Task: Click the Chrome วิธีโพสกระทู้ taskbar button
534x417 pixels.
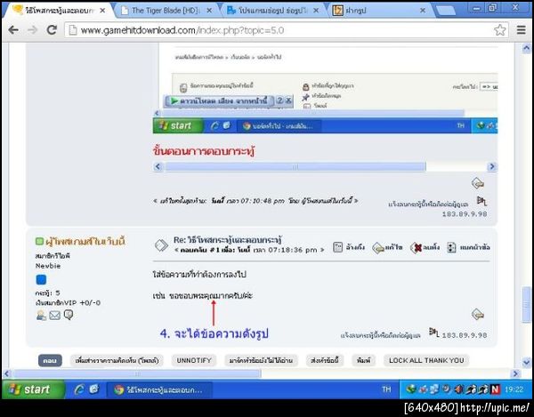Action: 159,389
